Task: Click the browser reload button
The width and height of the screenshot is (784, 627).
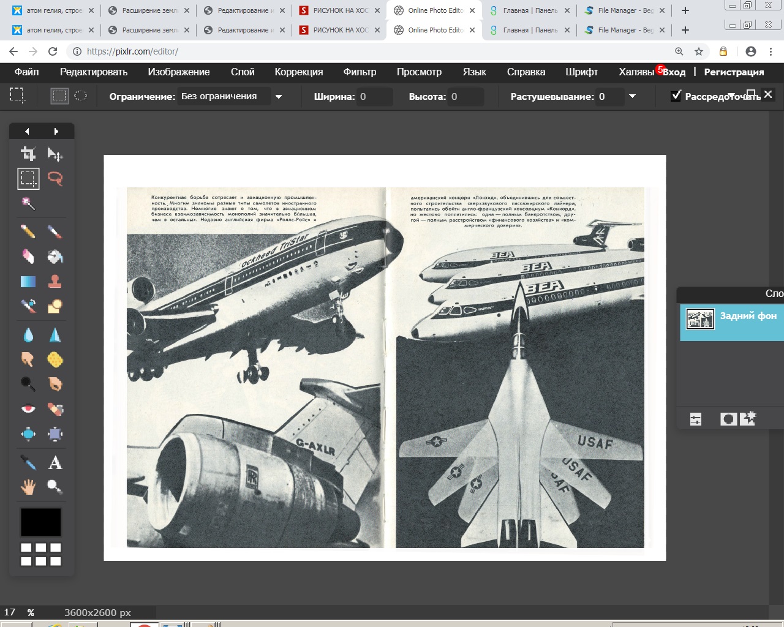Action: tap(53, 51)
